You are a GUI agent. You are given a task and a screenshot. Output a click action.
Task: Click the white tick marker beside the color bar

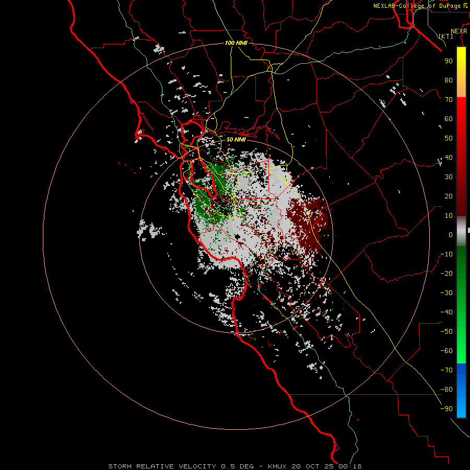click(x=469, y=230)
